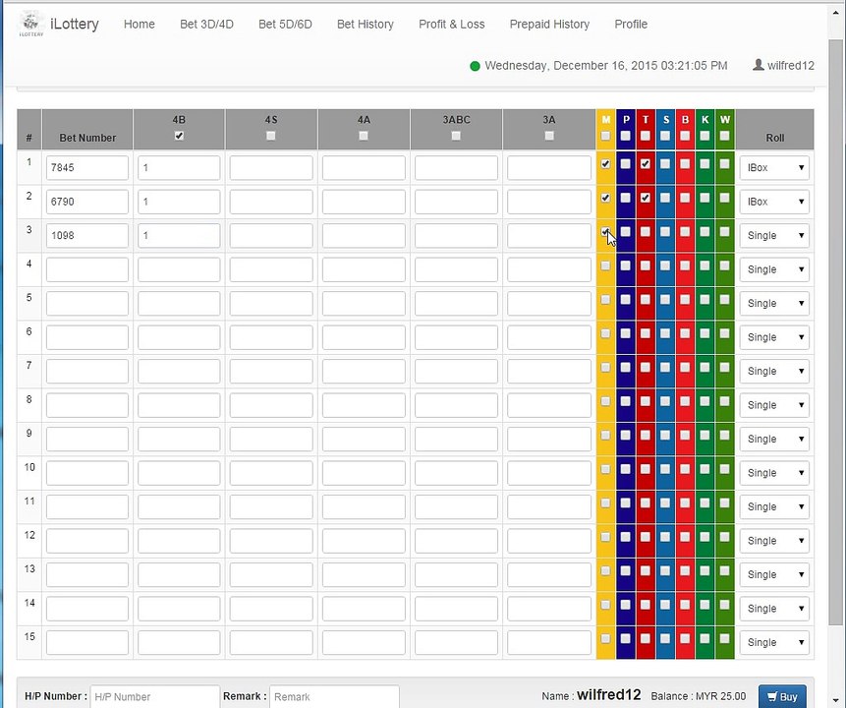Open Roll dropdown for row 15

coord(774,643)
